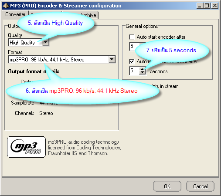The image size is (221, 196).
Task: Click the seconds label beside reconnect field
Action: point(159,71)
